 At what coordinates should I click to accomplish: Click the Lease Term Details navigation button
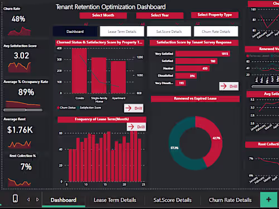click(122, 32)
